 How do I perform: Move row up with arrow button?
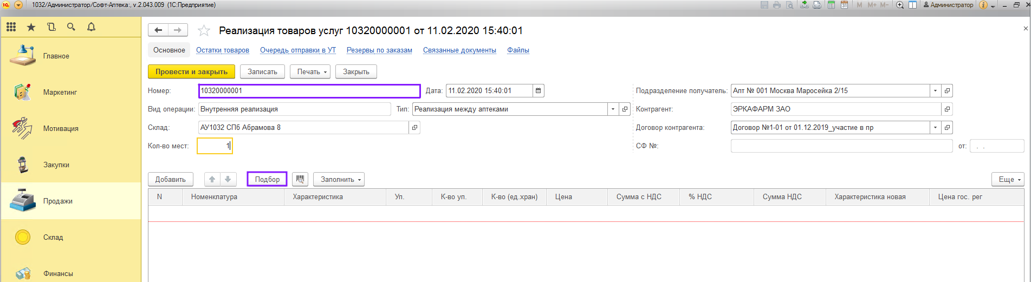[212, 179]
